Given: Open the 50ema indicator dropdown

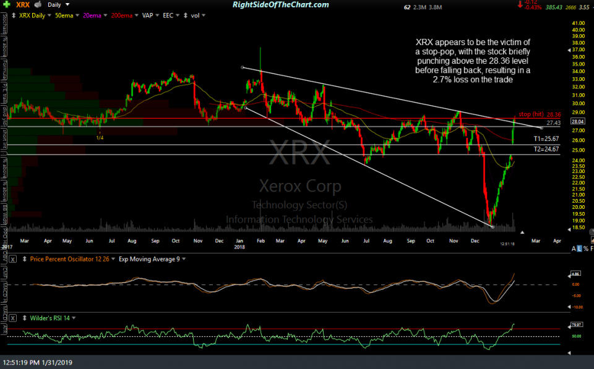Looking at the screenshot, I should (68, 15).
